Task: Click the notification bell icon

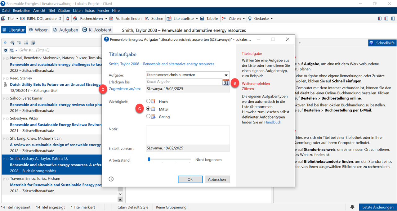Action: coord(352,207)
